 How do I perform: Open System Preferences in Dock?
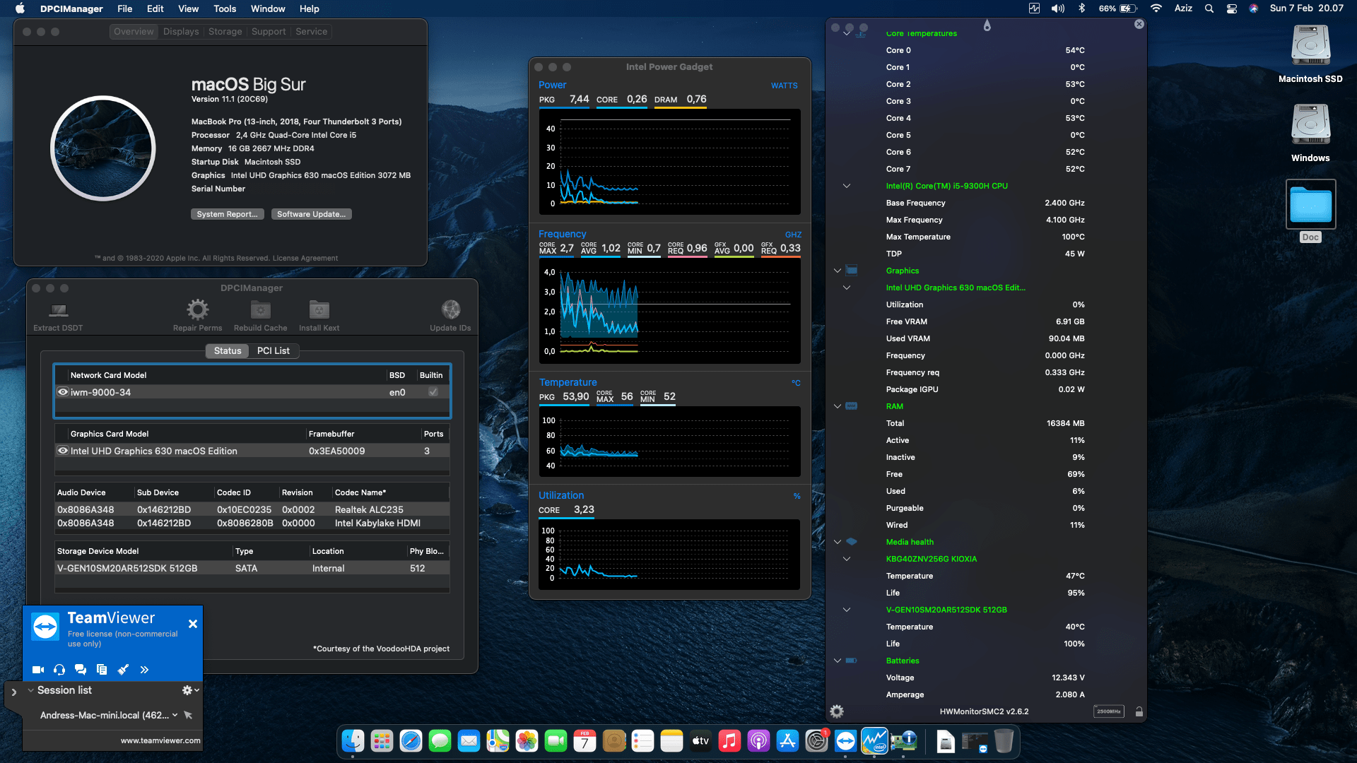pos(816,740)
